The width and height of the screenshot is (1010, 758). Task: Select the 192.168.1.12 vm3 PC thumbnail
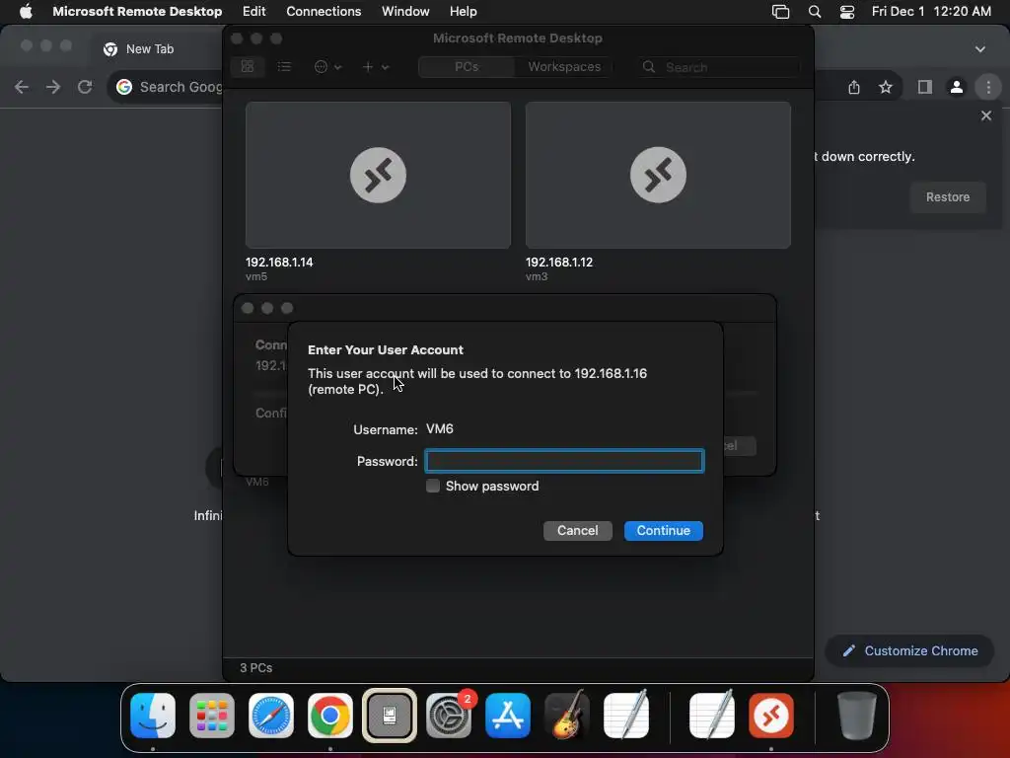pos(658,175)
